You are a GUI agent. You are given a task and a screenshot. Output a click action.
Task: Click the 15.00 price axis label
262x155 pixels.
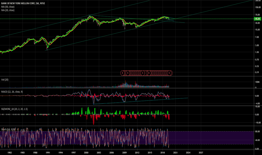tap(258, 30)
